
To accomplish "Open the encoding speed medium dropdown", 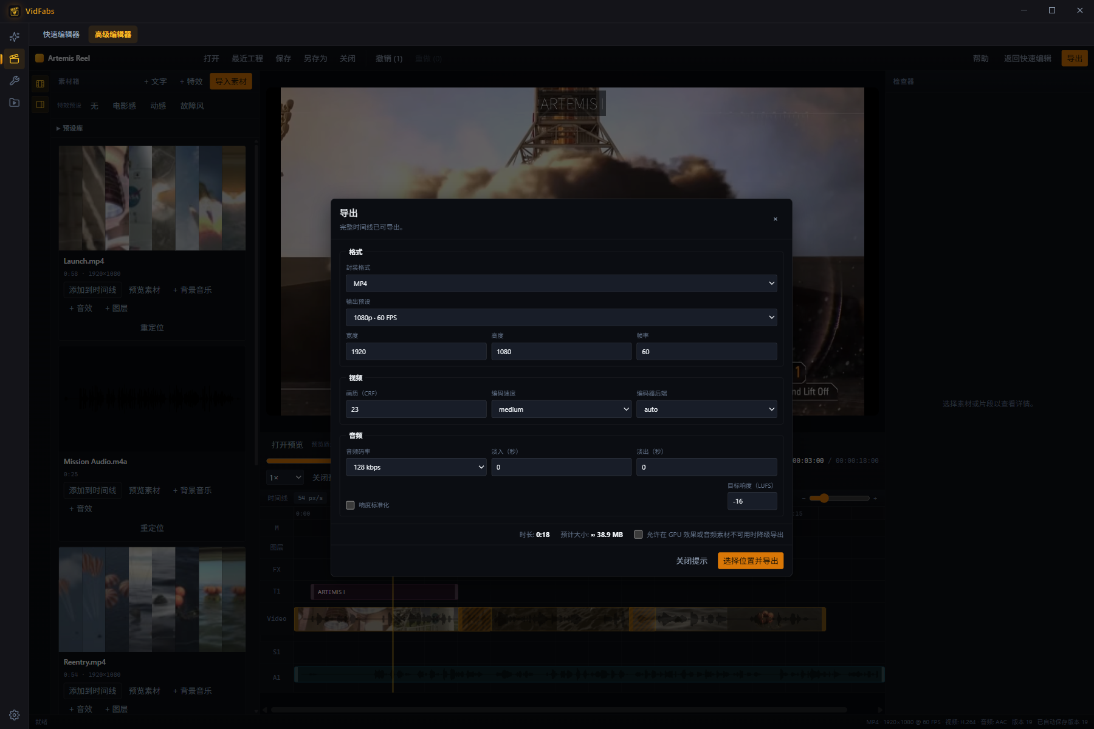I will [x=562, y=409].
